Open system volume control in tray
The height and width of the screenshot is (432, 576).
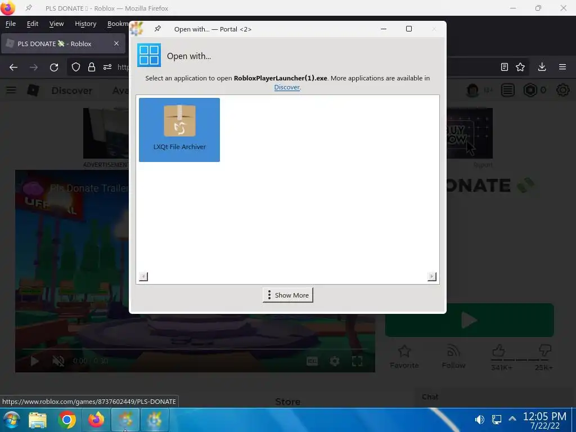click(x=479, y=419)
